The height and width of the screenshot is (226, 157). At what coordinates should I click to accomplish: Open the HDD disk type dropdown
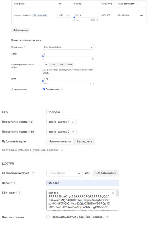point(64,15)
